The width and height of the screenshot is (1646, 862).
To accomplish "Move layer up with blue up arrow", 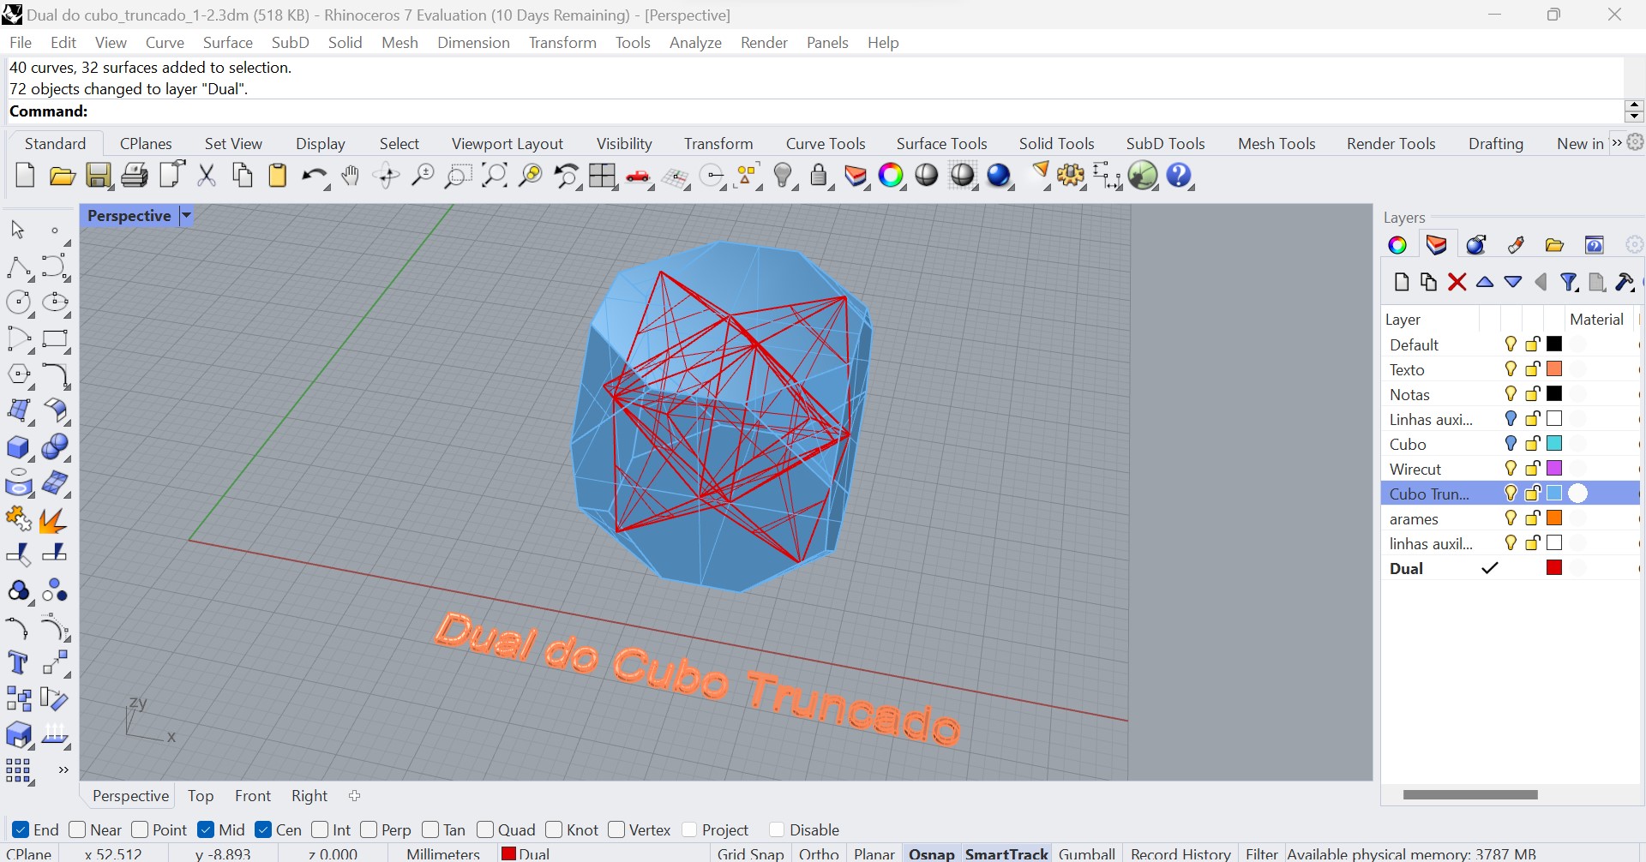I will click(x=1485, y=282).
